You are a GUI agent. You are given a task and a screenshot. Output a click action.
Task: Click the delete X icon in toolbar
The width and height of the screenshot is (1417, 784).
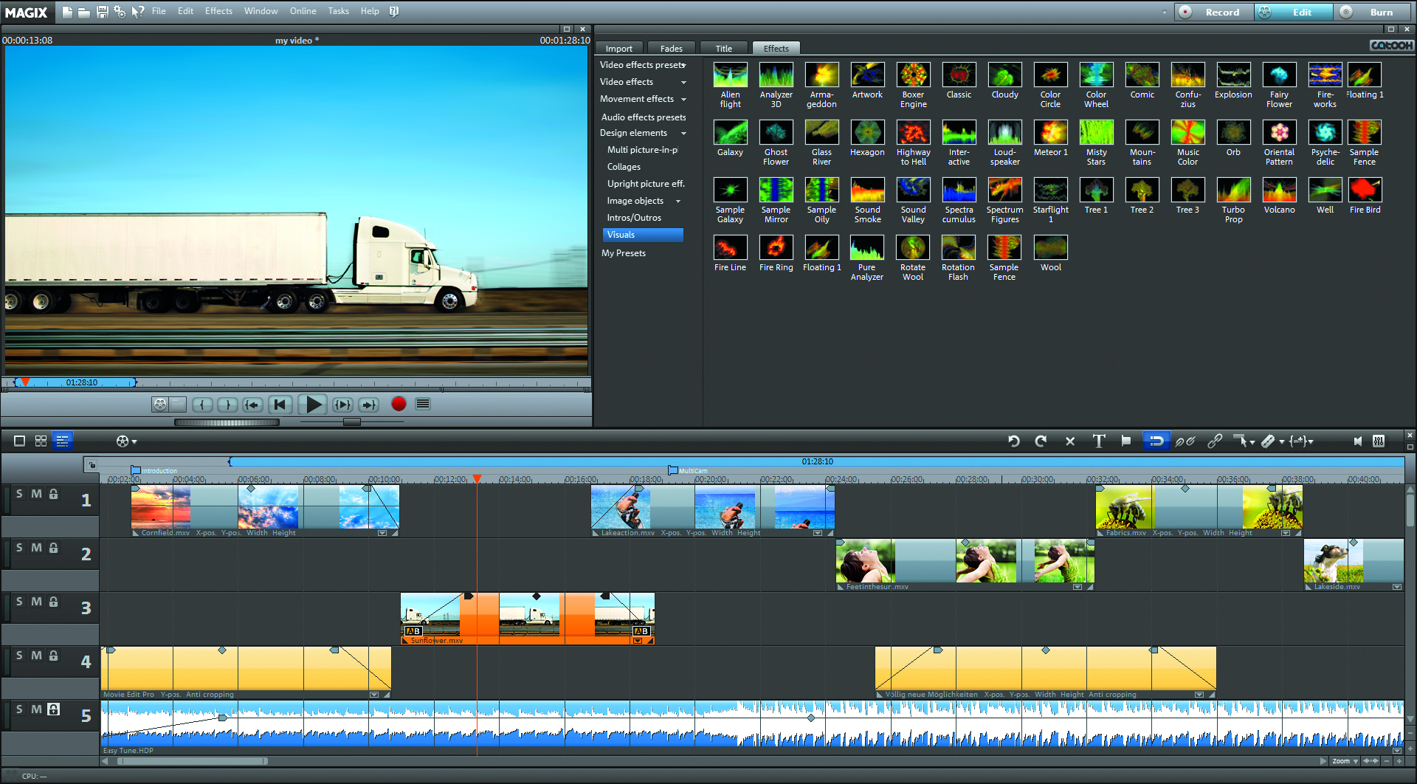coord(1070,441)
